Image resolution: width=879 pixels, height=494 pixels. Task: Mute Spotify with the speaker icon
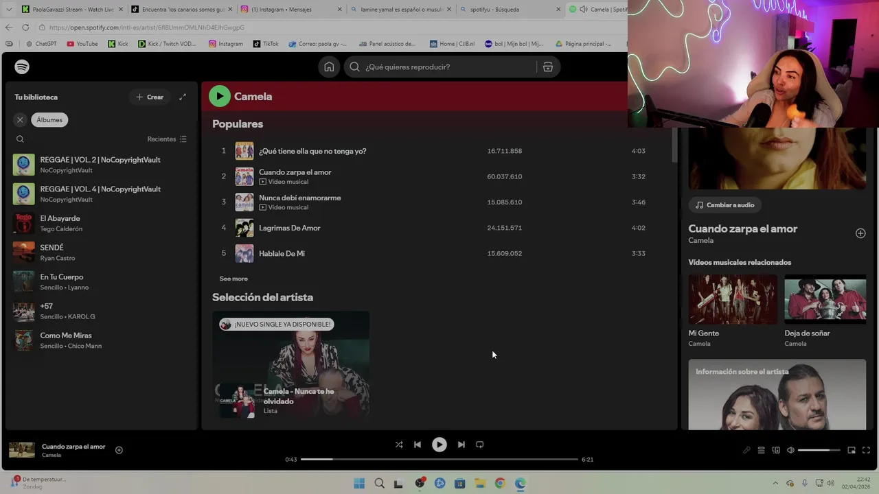(x=790, y=450)
